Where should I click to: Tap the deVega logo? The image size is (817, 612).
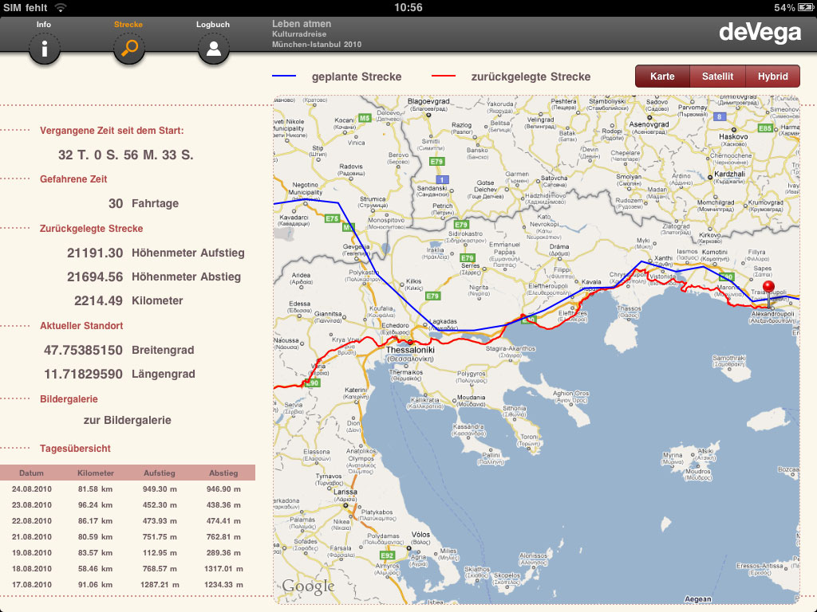pyautogui.click(x=760, y=32)
